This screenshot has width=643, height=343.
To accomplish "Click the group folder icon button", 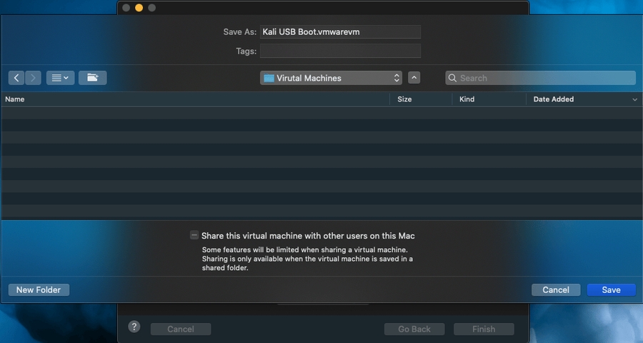I will click(92, 78).
